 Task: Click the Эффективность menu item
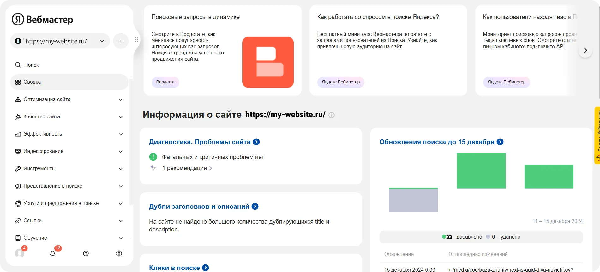[43, 134]
